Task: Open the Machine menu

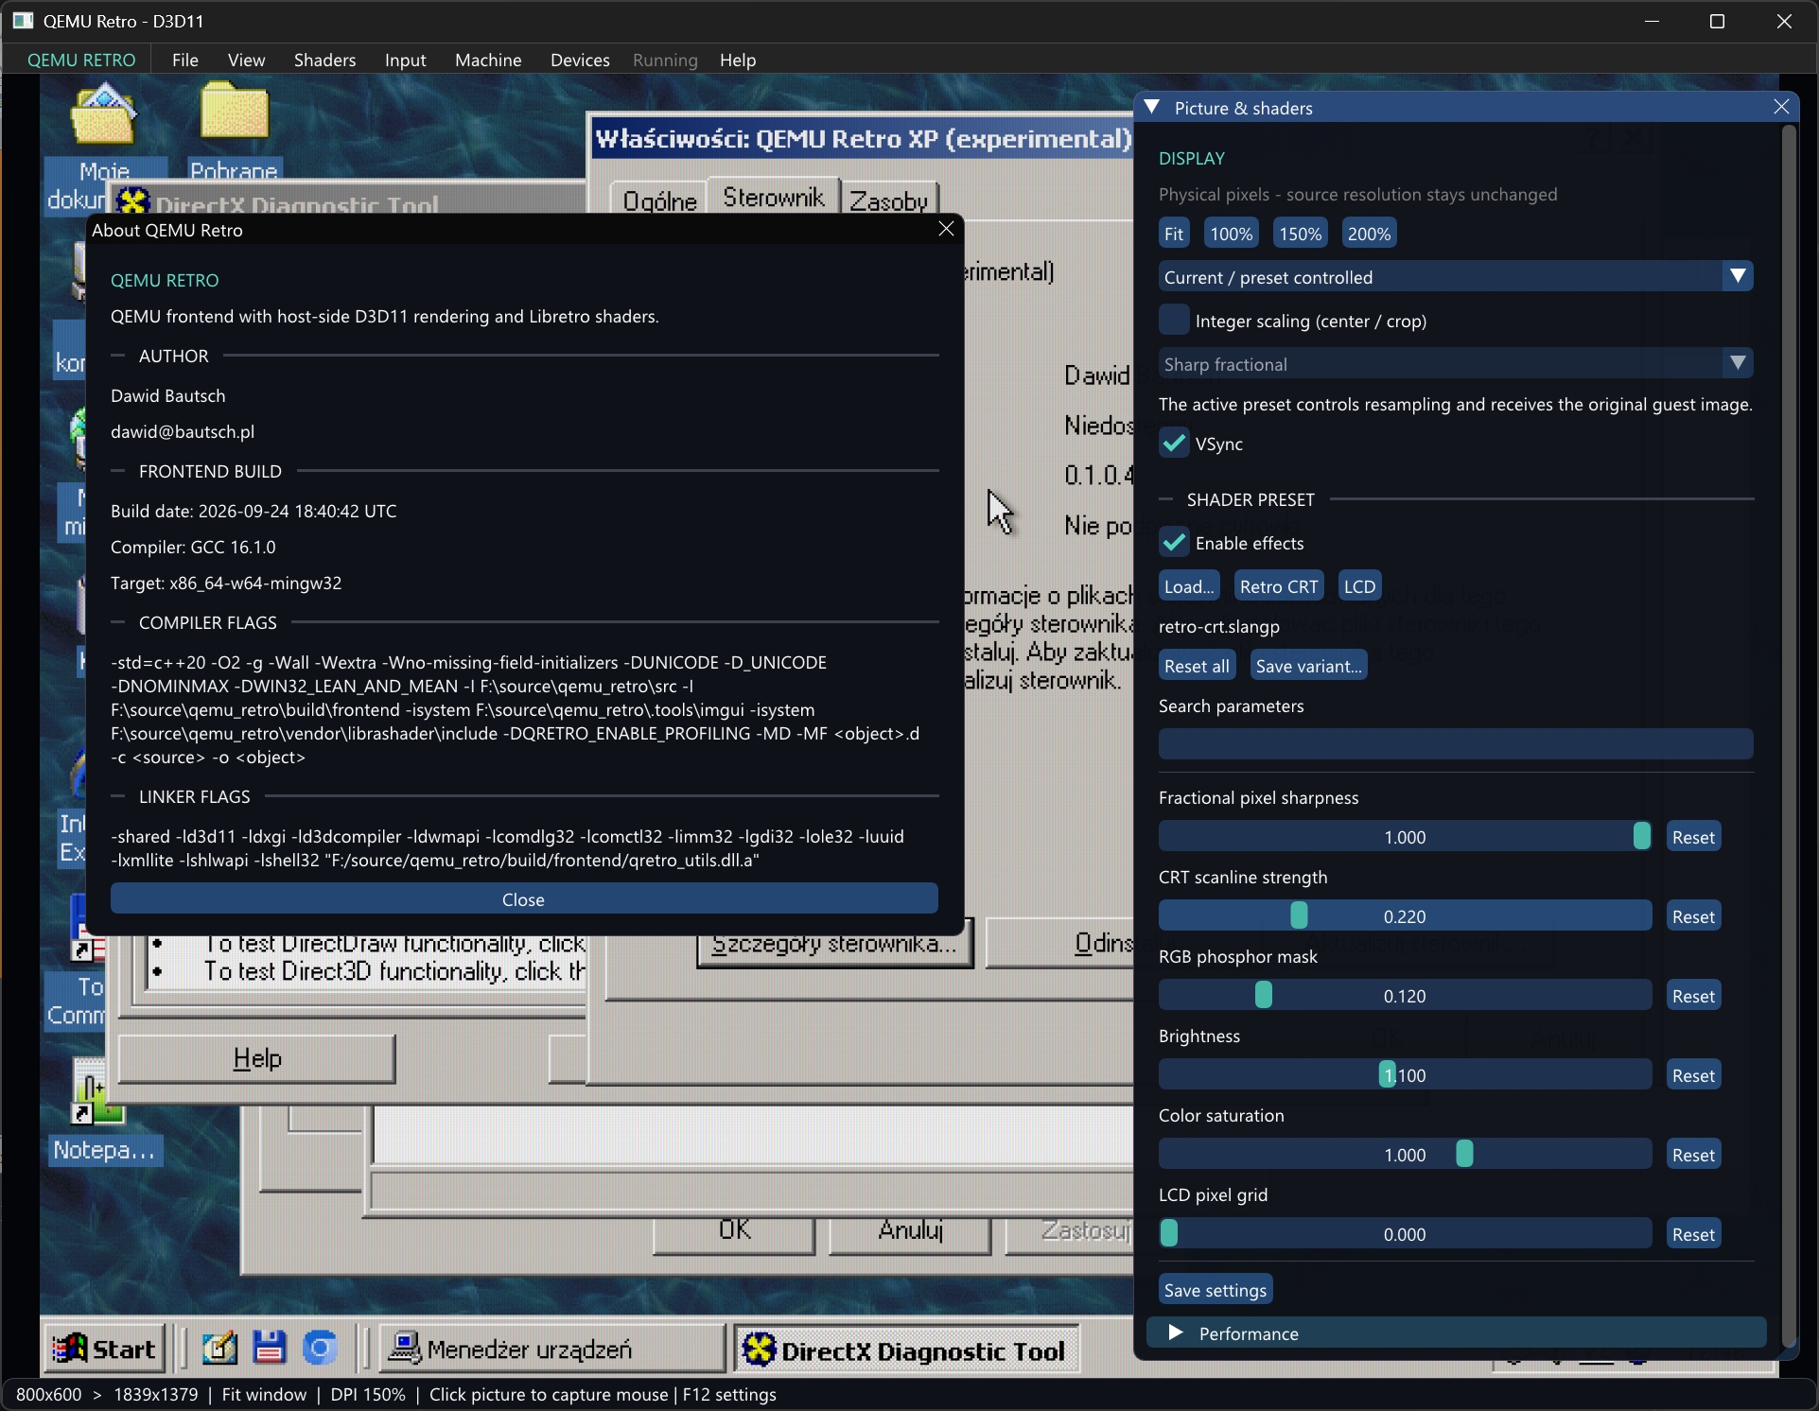Action: pos(488,60)
